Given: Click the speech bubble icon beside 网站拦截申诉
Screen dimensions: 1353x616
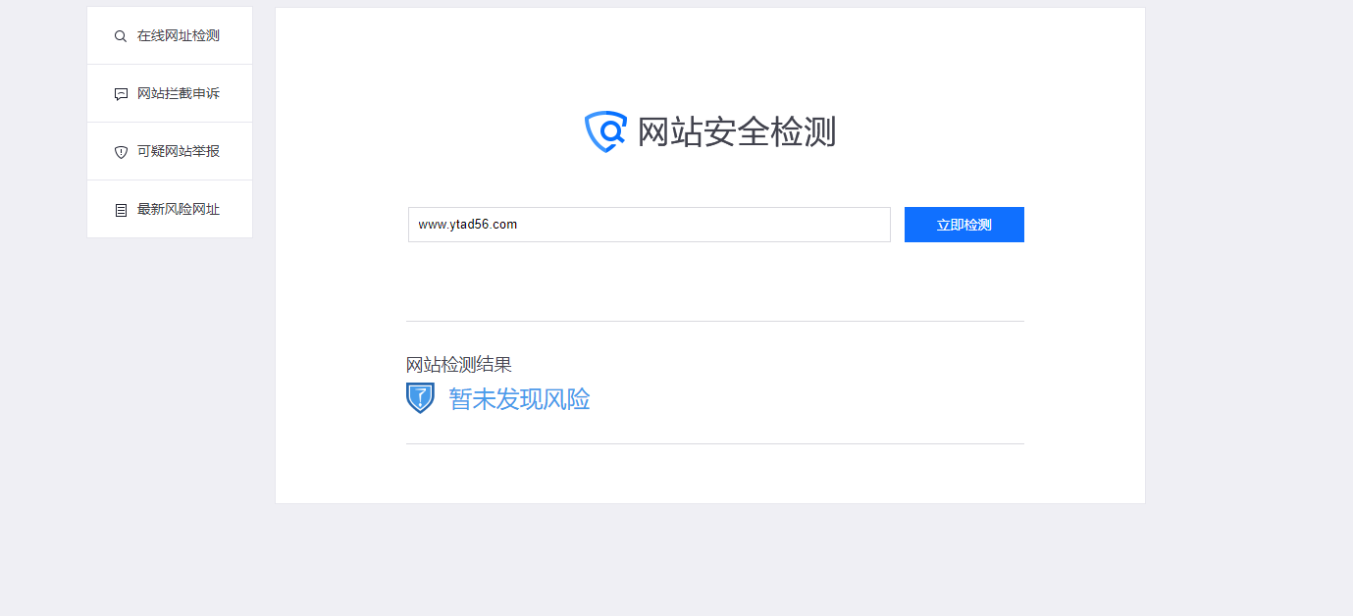Looking at the screenshot, I should pos(121,94).
